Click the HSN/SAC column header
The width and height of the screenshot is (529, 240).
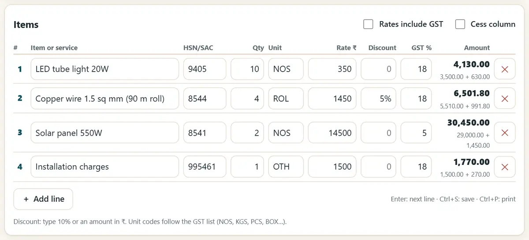[198, 47]
